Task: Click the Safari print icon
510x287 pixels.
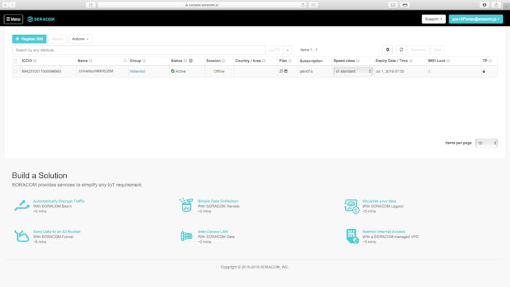Action: tap(405, 5)
